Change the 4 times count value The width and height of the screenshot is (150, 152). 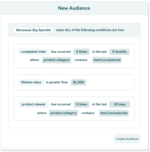tap(81, 52)
